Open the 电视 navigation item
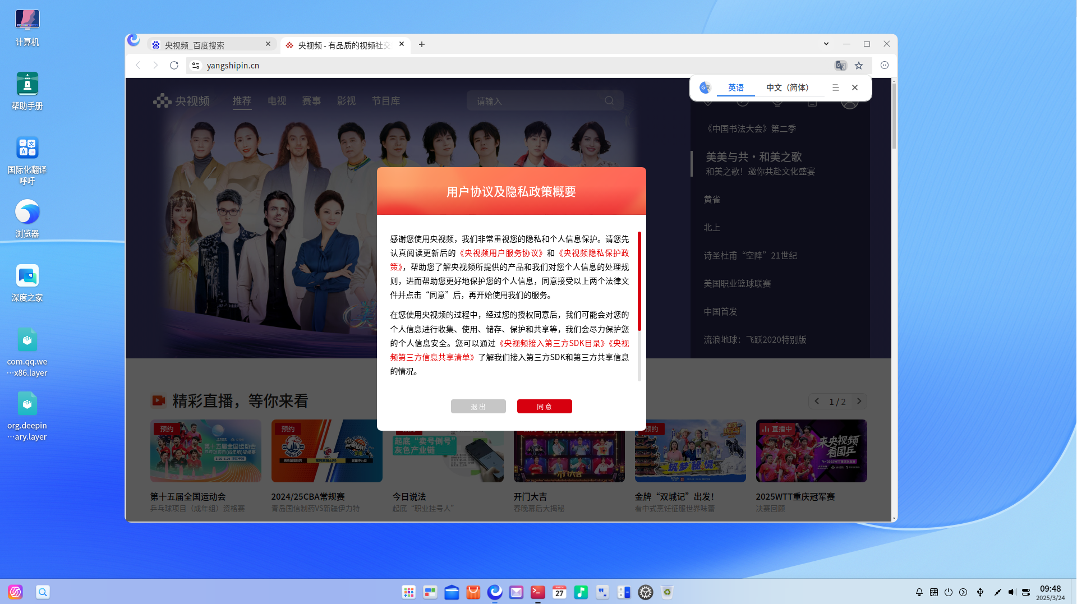Screen dimensions: 1077x604 [x=277, y=101]
